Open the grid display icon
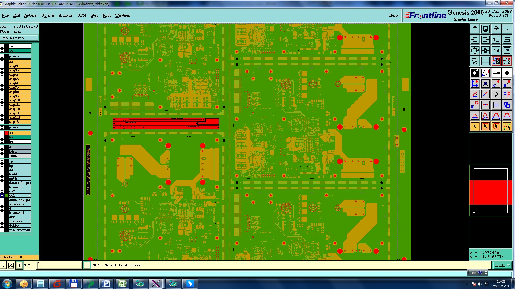The height and width of the screenshot is (289, 515). tap(485, 61)
